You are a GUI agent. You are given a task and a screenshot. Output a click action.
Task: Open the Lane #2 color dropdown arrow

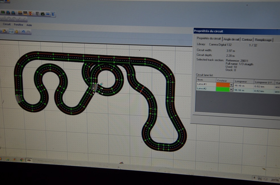pyautogui.click(x=231, y=90)
